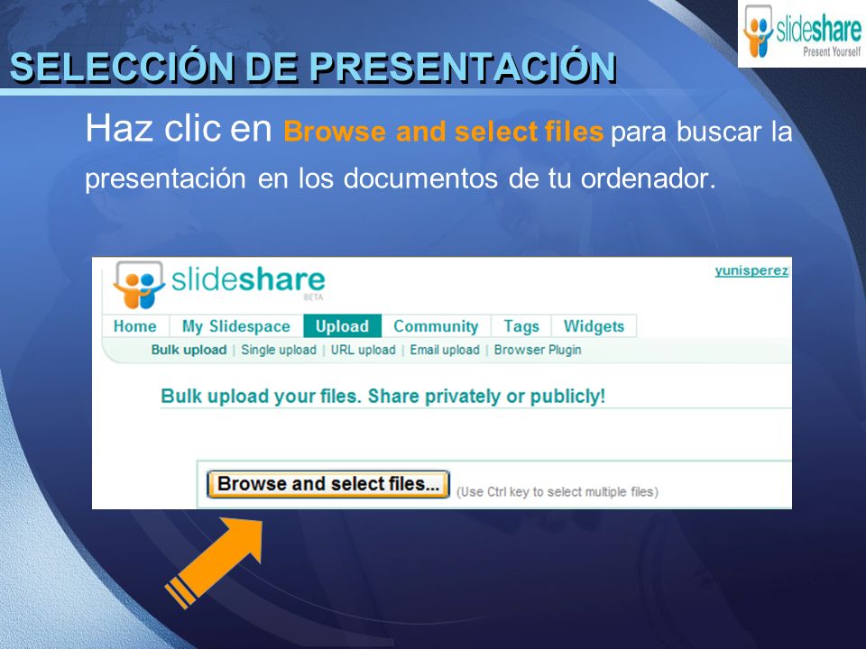This screenshot has height=649, width=866.
Task: Choose Single upload option
Action: [279, 350]
